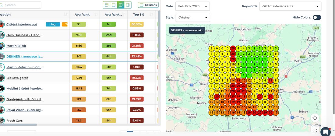Click the 60.36% Top 3% color badge

click(x=136, y=24)
